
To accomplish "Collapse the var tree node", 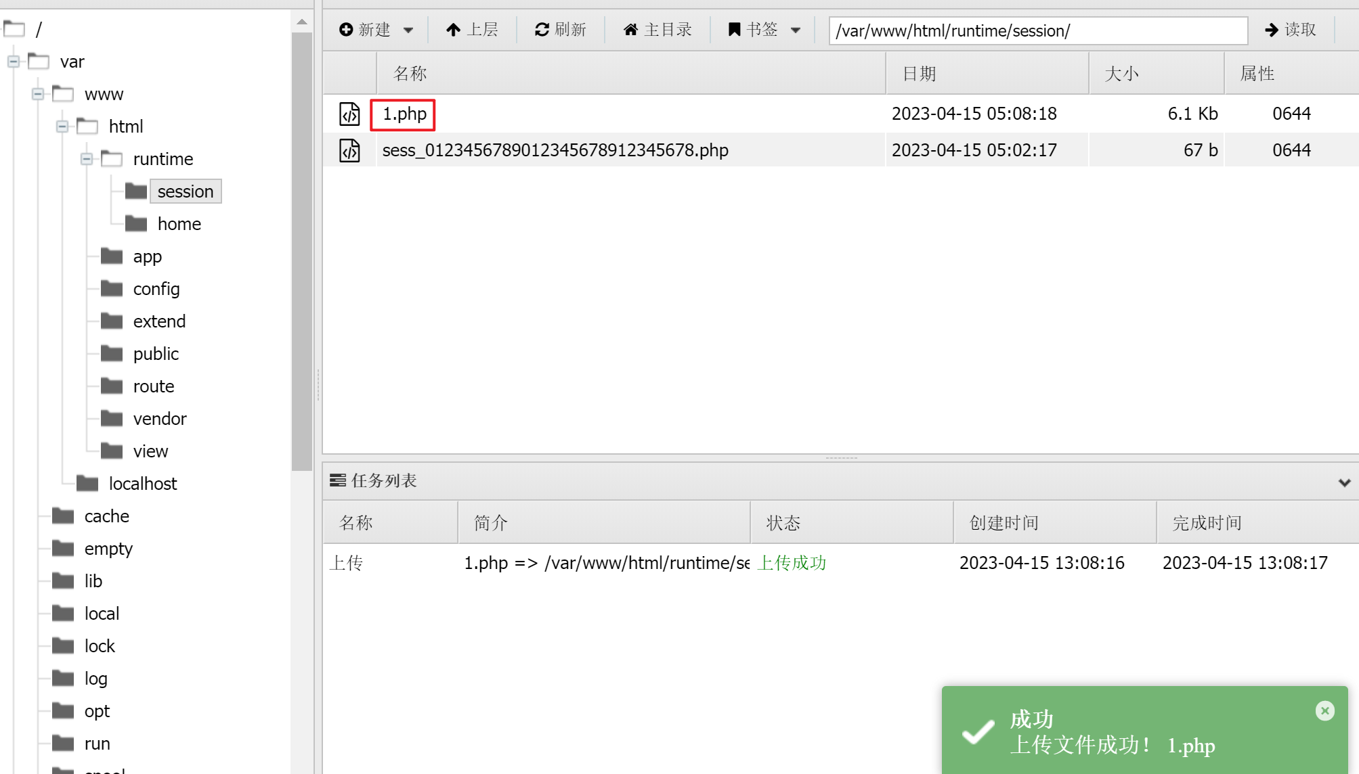I will point(14,62).
